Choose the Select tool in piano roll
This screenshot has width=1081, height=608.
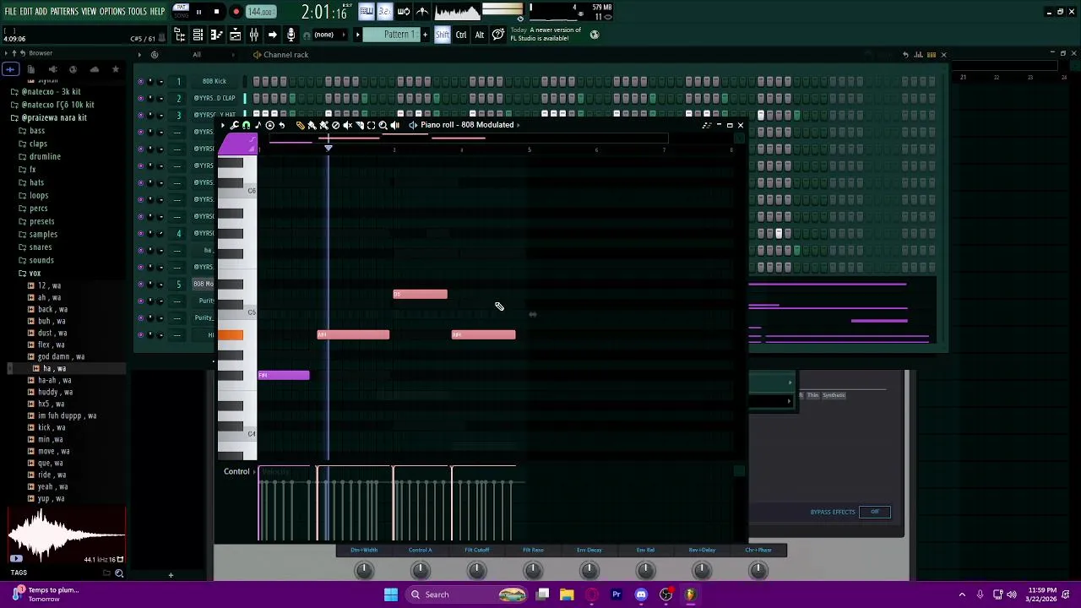coord(371,125)
